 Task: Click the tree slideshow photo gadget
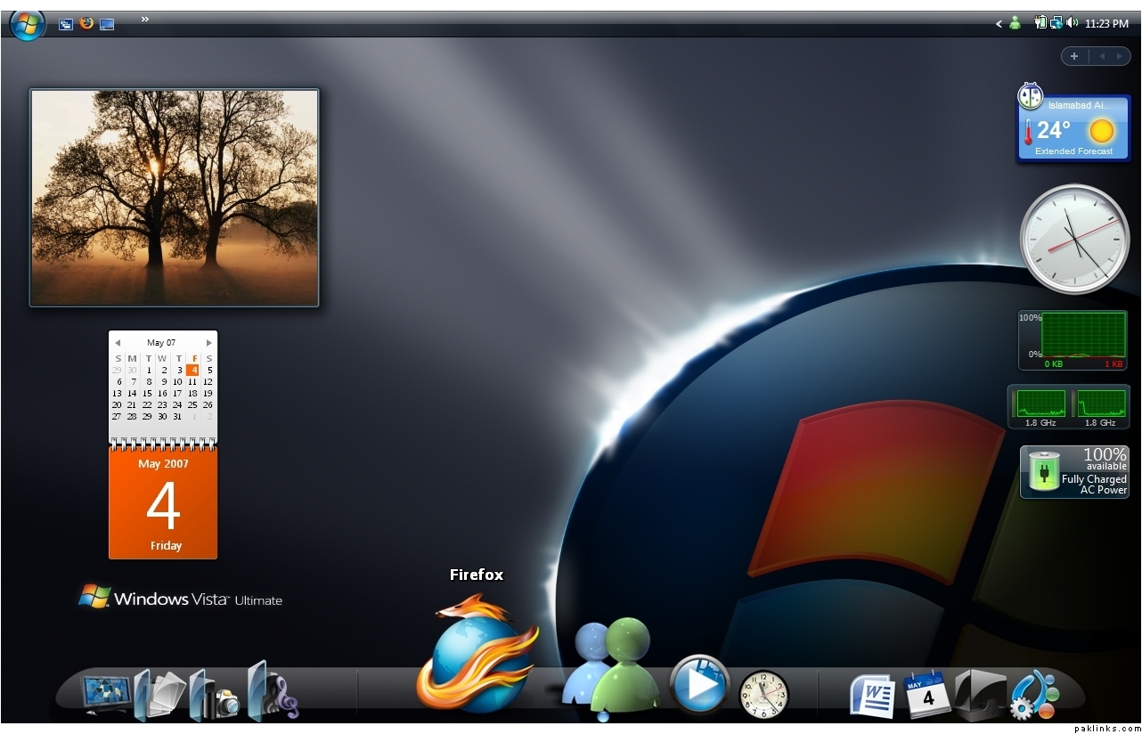(x=174, y=197)
